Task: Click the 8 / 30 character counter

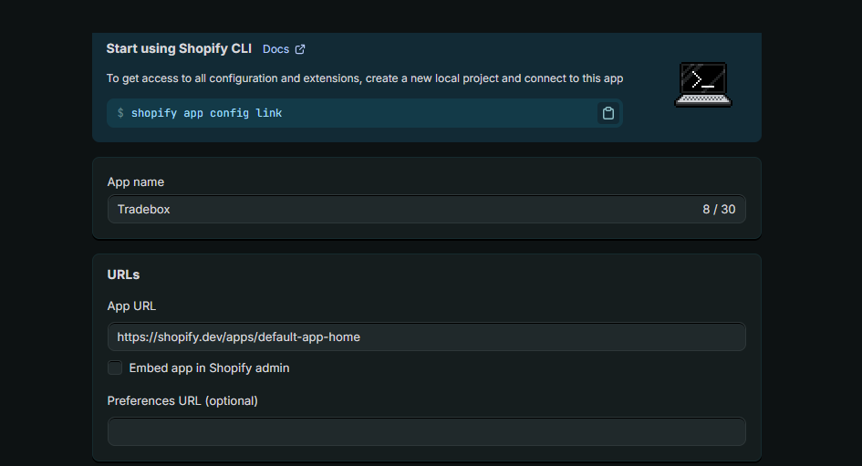Action: click(719, 210)
